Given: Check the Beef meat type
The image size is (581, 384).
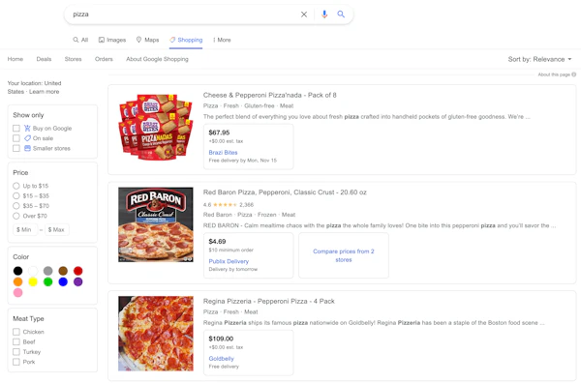Looking at the screenshot, I should pyautogui.click(x=16, y=341).
